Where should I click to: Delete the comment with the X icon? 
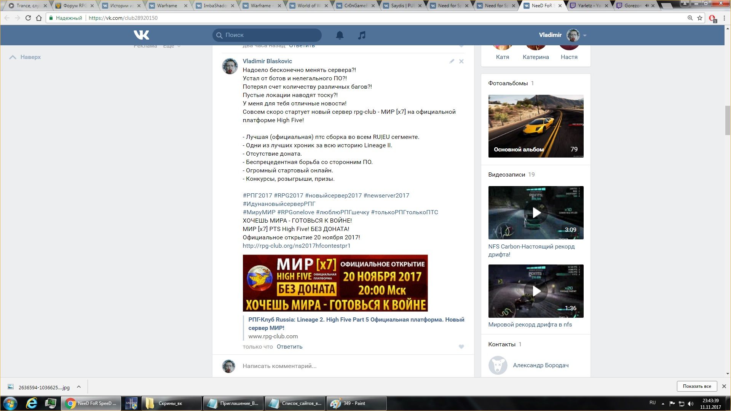(x=461, y=61)
